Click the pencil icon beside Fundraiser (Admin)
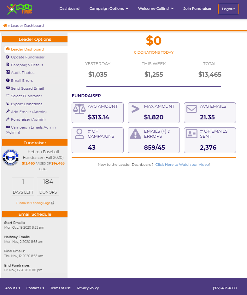The height and width of the screenshot is (295, 247). point(8,119)
